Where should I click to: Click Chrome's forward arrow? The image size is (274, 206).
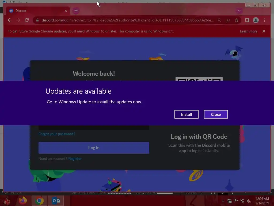18,20
